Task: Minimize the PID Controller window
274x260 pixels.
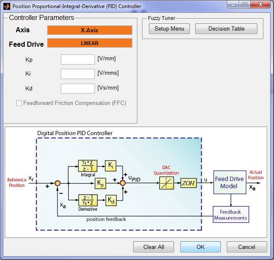Action: 233,5
